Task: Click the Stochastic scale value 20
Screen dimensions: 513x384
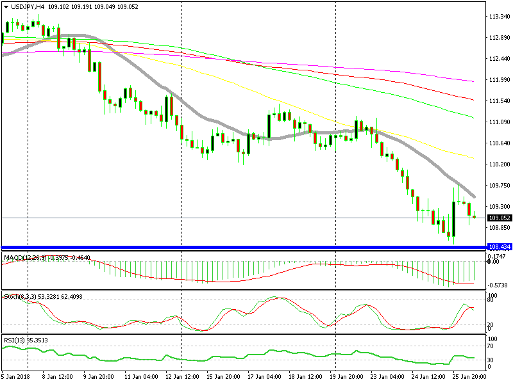Action: [x=491, y=325]
